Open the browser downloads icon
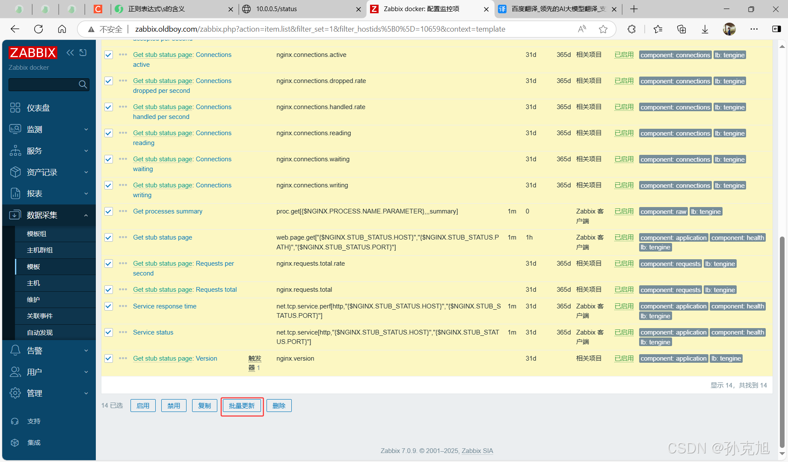This screenshot has height=462, width=788. click(x=705, y=29)
